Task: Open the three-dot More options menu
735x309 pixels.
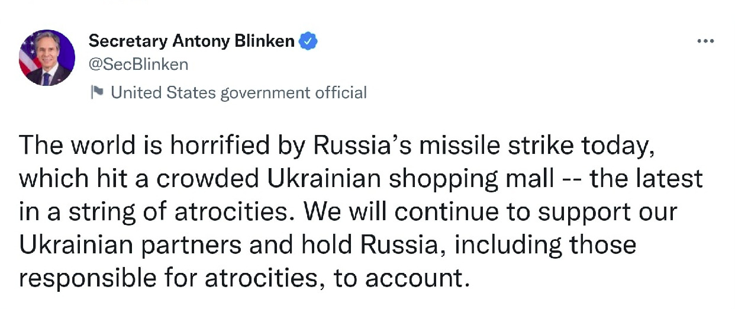Action: (705, 41)
